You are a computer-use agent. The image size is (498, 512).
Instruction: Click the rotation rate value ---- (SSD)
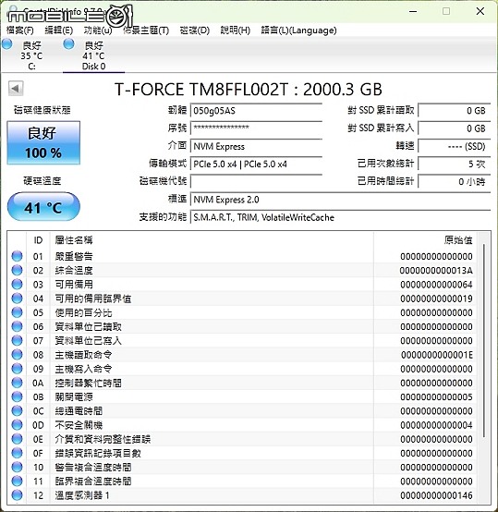455,146
